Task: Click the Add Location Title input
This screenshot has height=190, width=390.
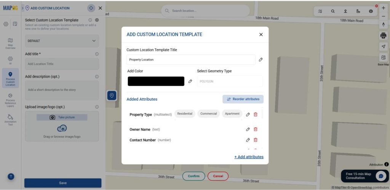Action: pyautogui.click(x=62, y=64)
